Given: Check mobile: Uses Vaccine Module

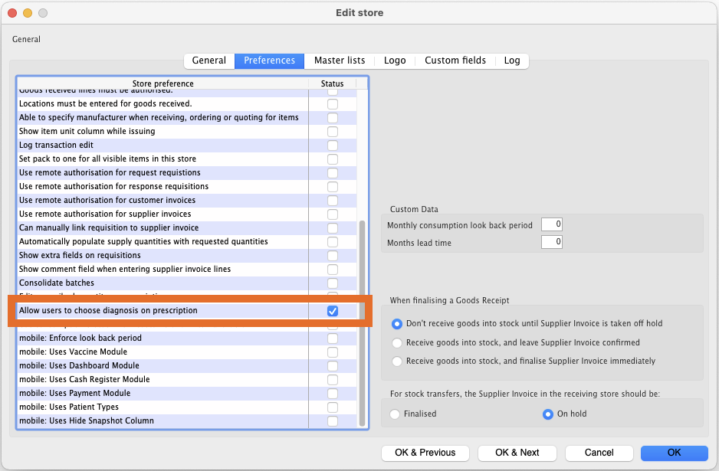Looking at the screenshot, I should coord(333,352).
